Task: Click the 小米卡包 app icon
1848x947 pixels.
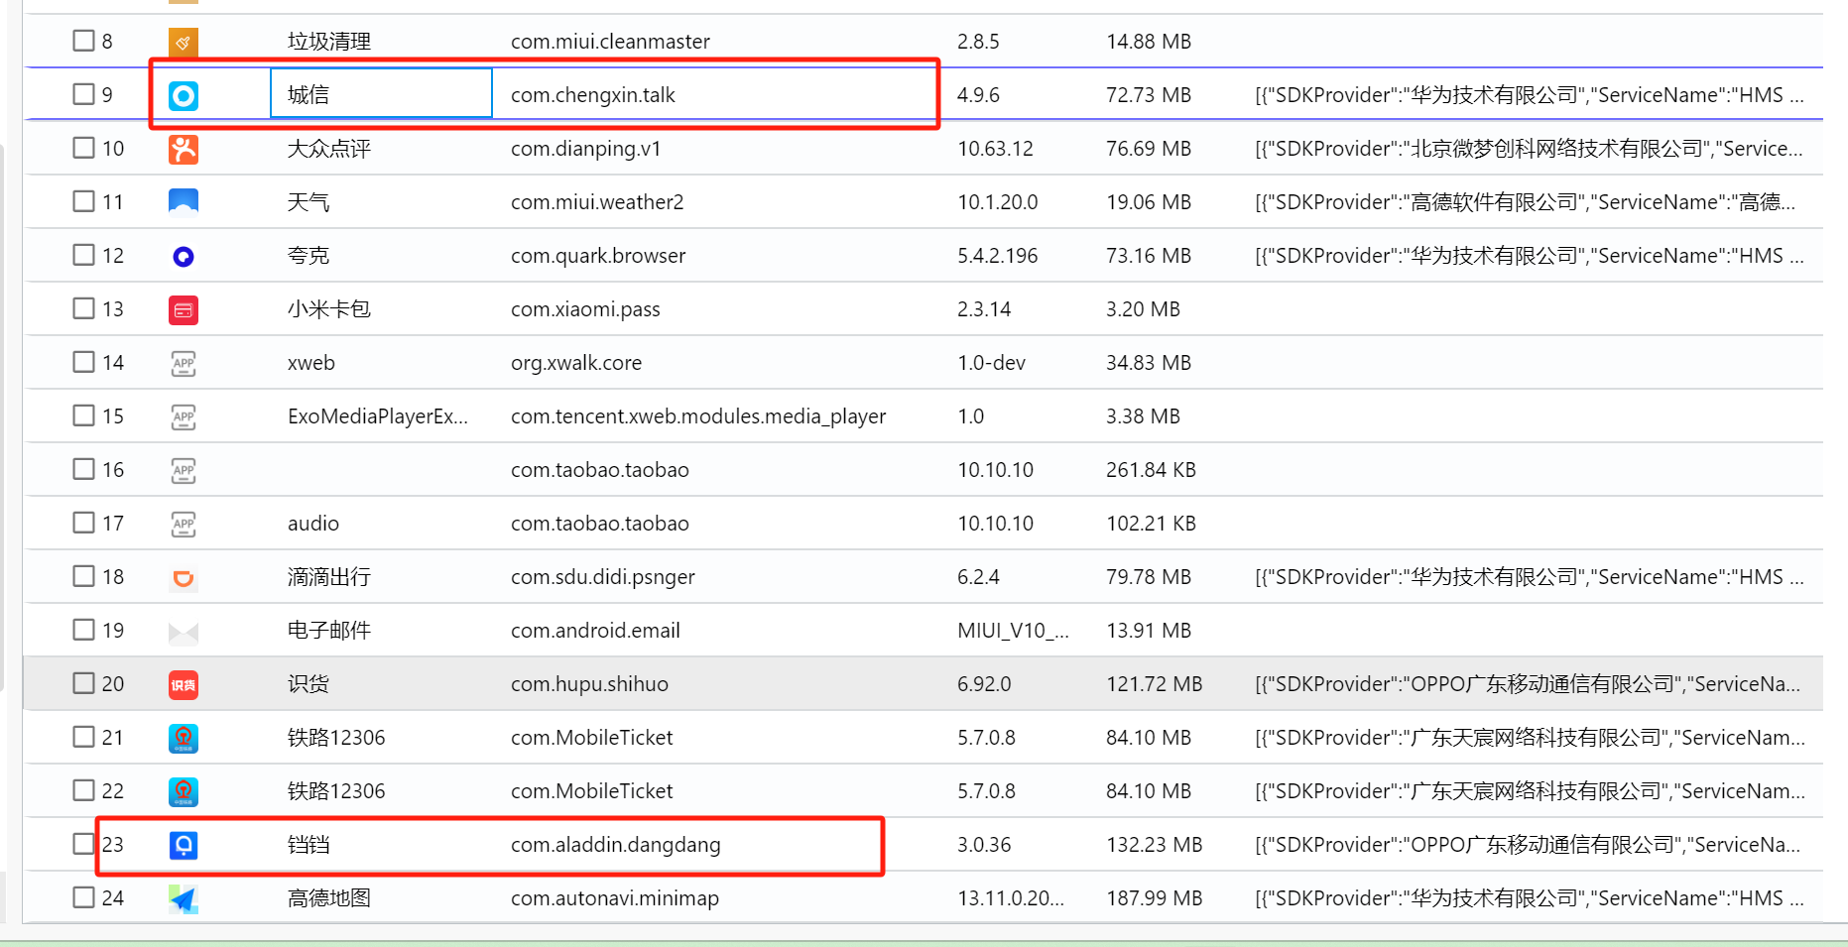Action: pyautogui.click(x=184, y=309)
